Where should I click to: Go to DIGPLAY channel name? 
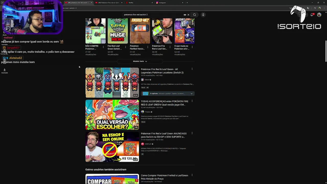148,144
